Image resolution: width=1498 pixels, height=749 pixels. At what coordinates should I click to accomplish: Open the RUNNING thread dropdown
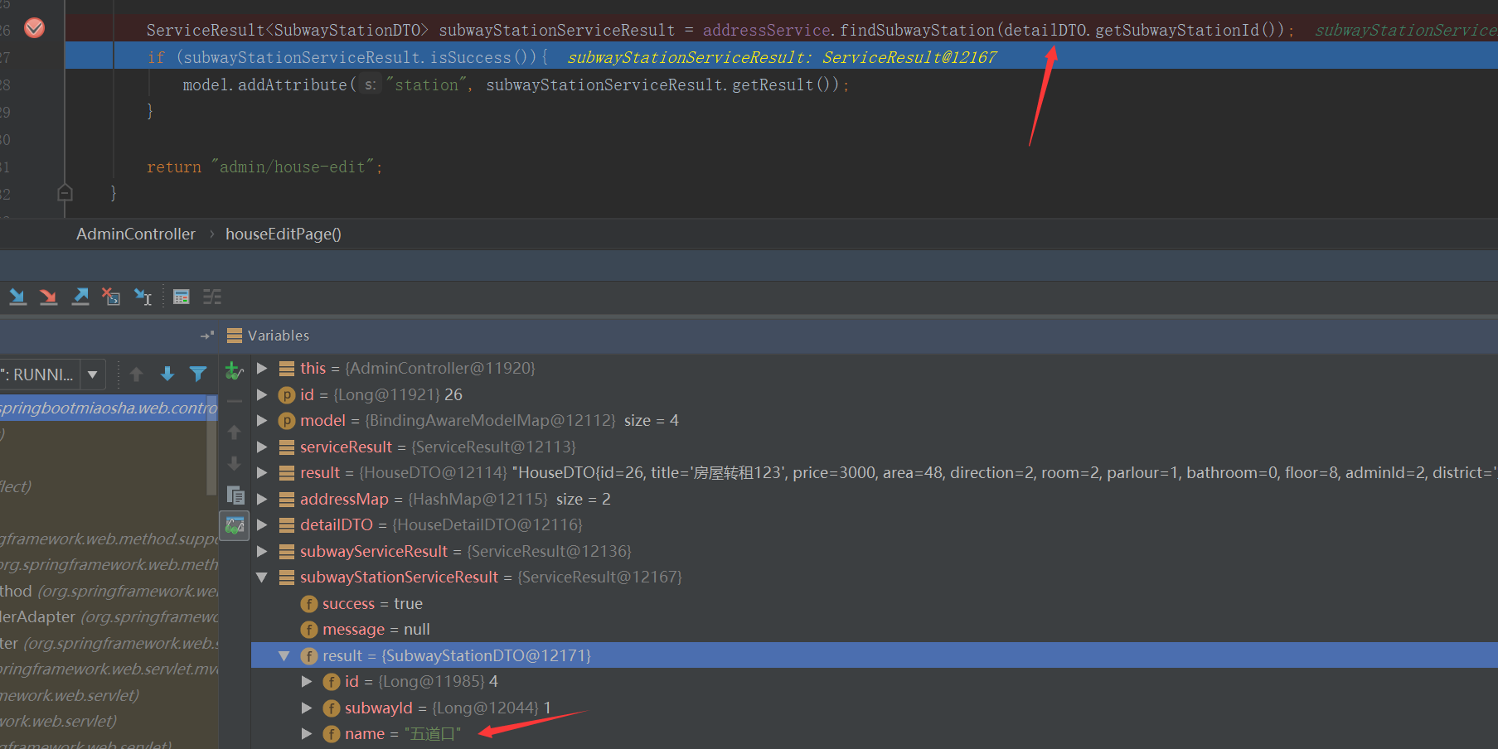tap(92, 374)
